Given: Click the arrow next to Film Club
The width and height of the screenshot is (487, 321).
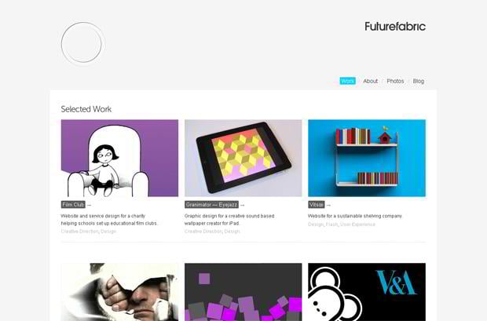Looking at the screenshot, I should click(89, 205).
